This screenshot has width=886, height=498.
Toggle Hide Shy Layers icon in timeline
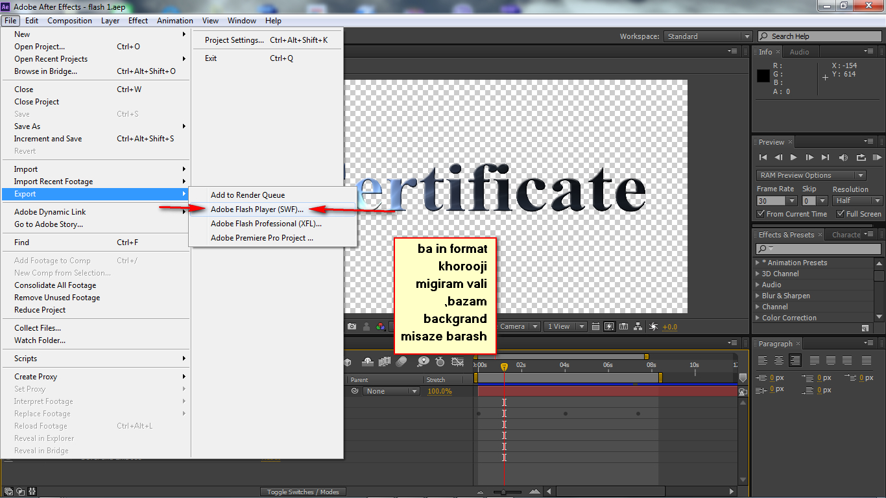pyautogui.click(x=368, y=362)
